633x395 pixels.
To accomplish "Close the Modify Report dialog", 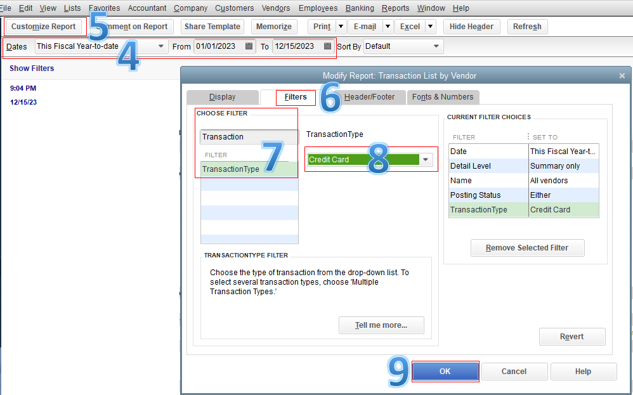I will coord(622,75).
